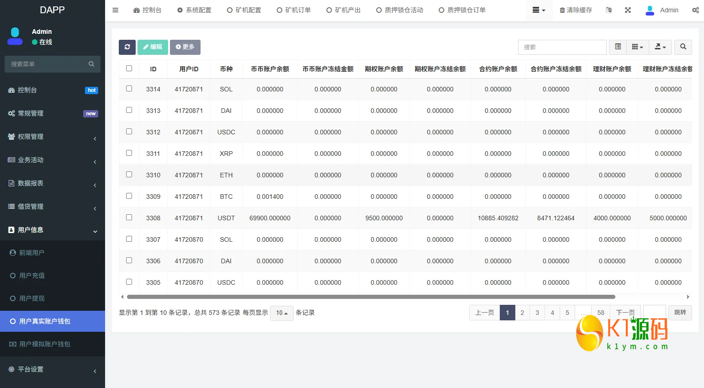Click the 搜索菜单 sidebar search field
Screen dimensions: 704x388
tap(53, 64)
